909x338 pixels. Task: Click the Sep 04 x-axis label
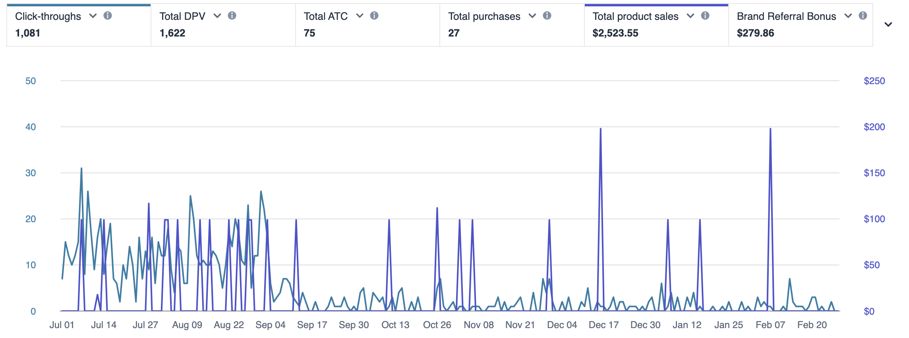270,325
